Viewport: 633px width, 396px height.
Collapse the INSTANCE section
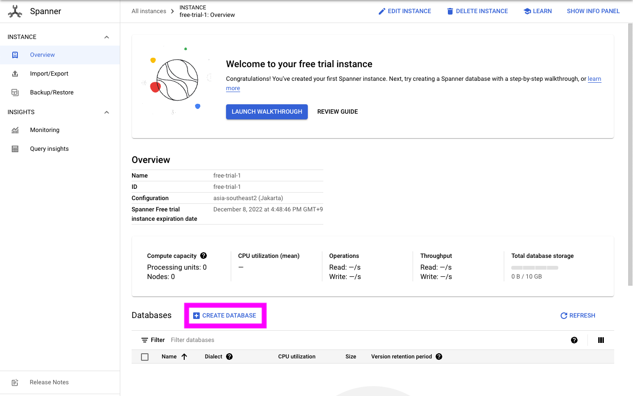coord(107,36)
